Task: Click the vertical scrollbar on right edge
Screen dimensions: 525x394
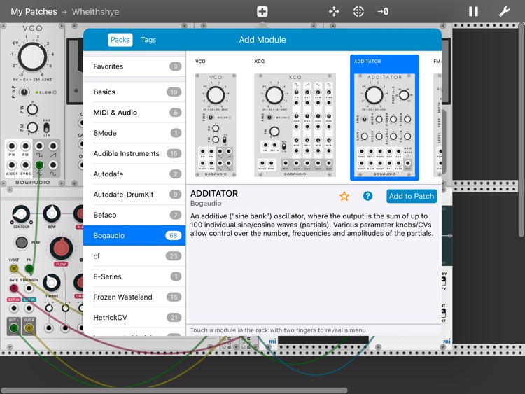Action: [x=521, y=129]
